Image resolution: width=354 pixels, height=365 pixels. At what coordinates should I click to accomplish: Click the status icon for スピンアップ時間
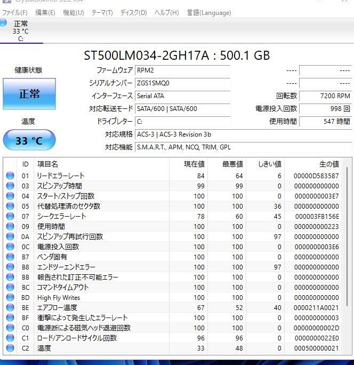click(x=10, y=186)
